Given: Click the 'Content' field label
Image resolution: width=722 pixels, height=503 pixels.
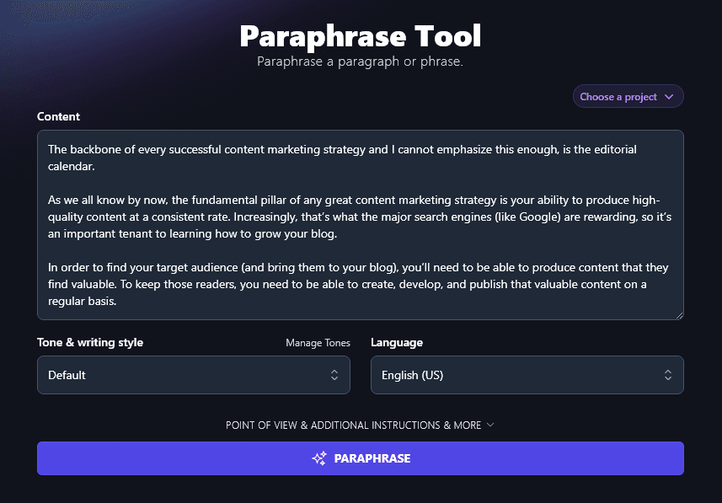Looking at the screenshot, I should coord(58,116).
